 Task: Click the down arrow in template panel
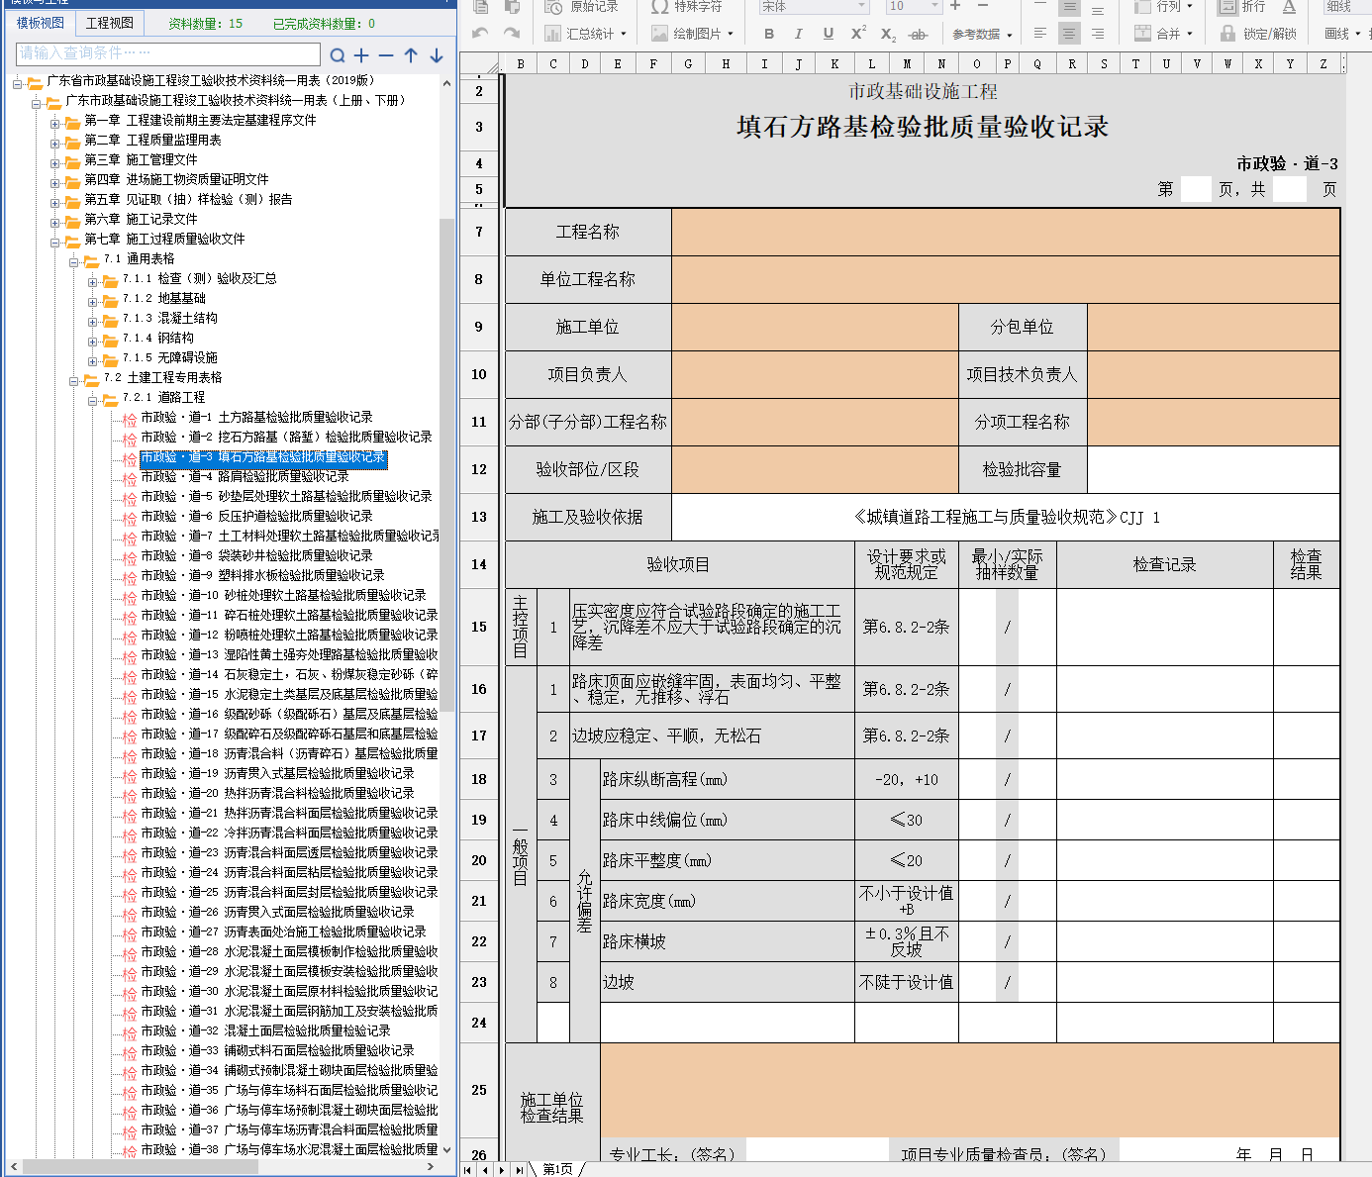tap(437, 55)
